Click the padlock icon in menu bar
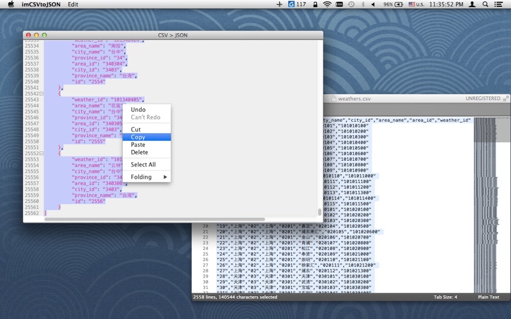The image size is (511, 319). (315, 4)
